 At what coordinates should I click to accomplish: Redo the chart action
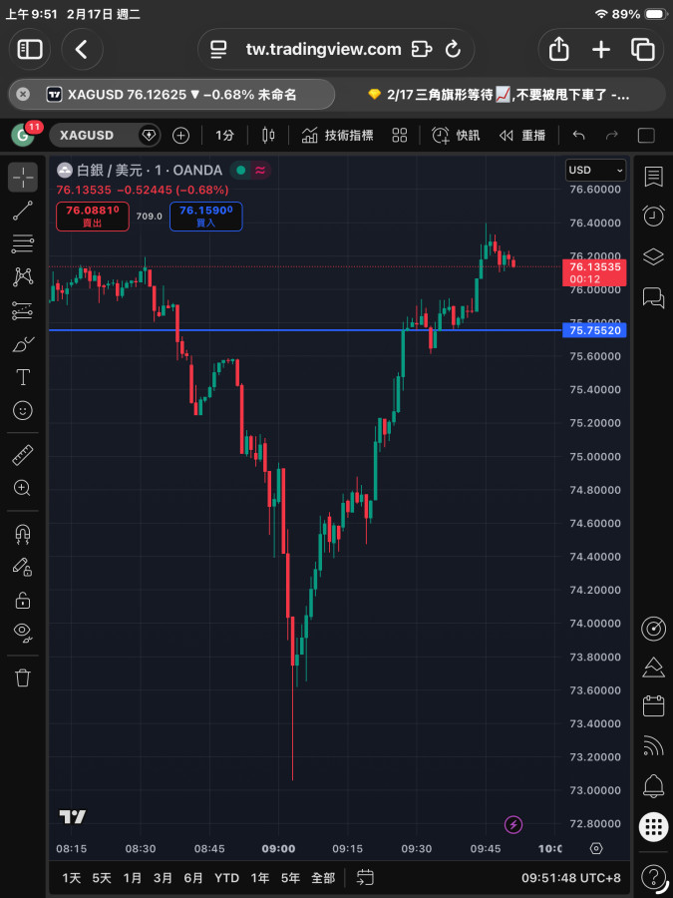pos(612,135)
